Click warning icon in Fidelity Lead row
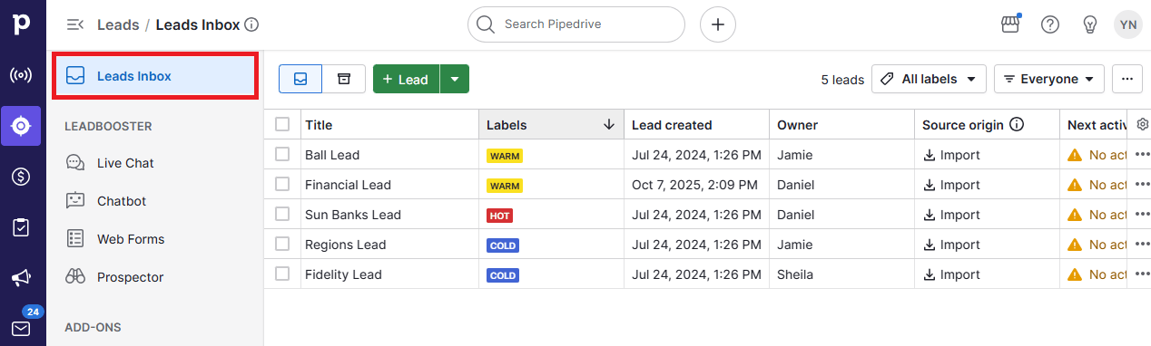Viewport: 1151px width, 346px height. [1075, 274]
